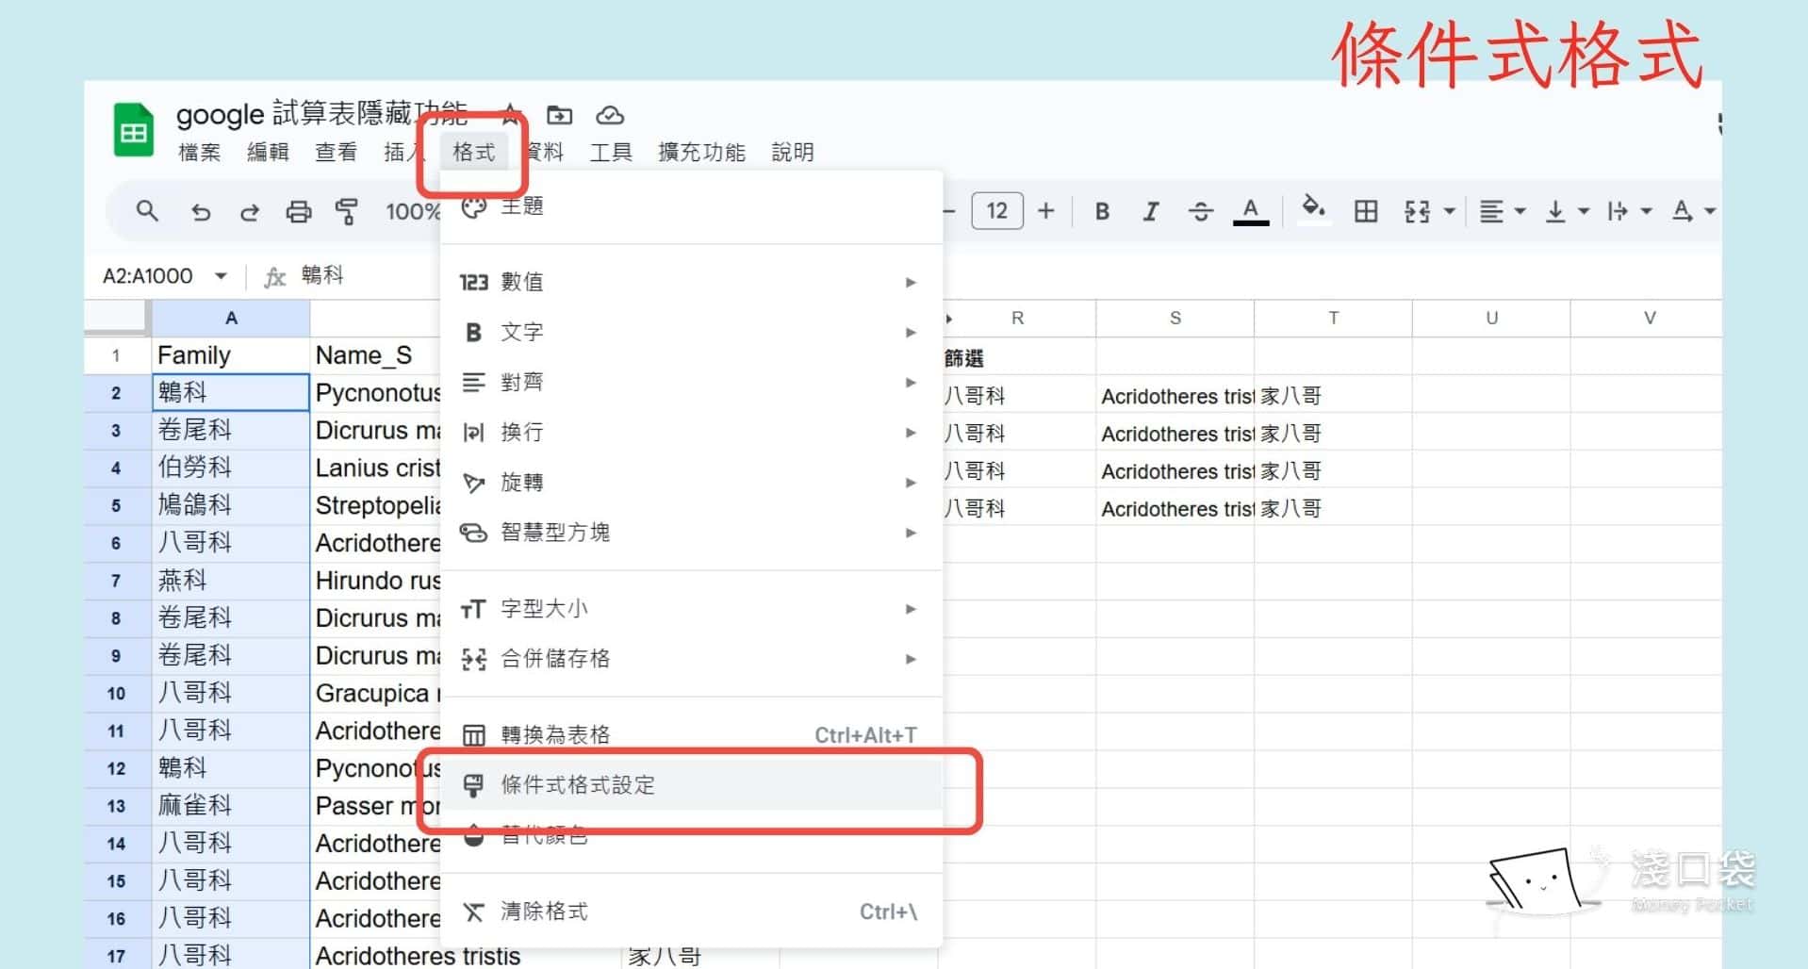The image size is (1808, 969).
Task: Apply strikethrough formatting
Action: (1201, 210)
